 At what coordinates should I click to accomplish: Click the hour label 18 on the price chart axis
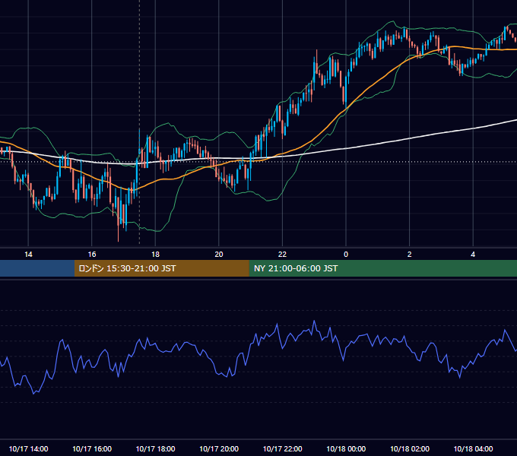pos(155,255)
